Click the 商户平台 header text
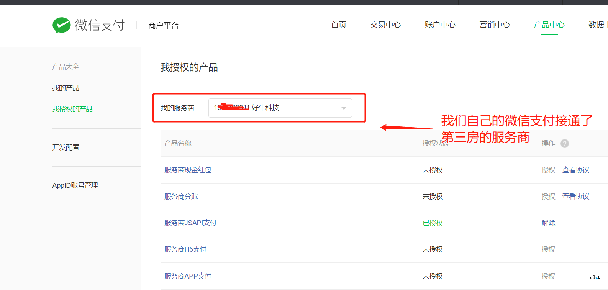 tap(164, 25)
